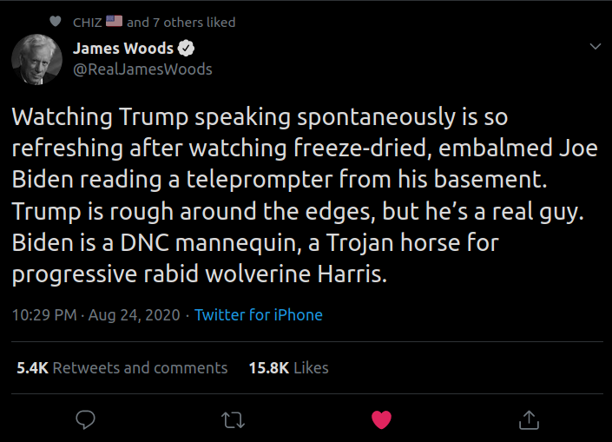Click the small heart icon above the tweet
This screenshot has width=612, height=442.
point(56,22)
